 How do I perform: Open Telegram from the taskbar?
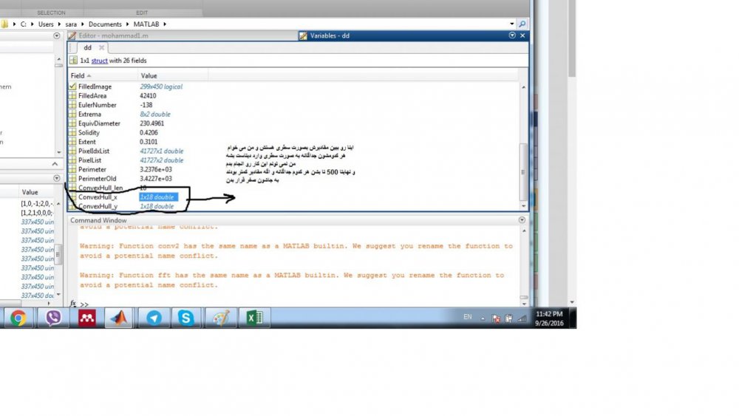point(154,318)
